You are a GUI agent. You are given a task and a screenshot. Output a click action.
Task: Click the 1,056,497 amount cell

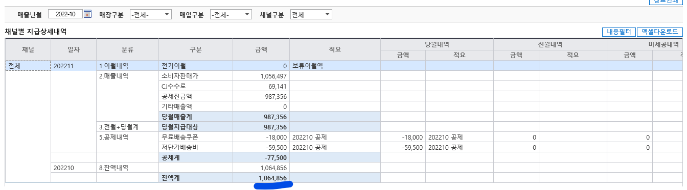coord(261,76)
